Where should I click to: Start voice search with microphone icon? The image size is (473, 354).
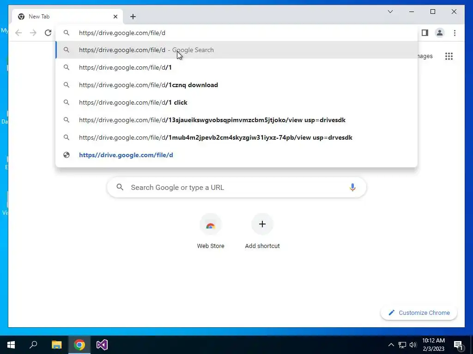coord(352,187)
